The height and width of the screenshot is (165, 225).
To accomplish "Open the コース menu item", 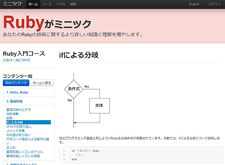I will 47,4.
